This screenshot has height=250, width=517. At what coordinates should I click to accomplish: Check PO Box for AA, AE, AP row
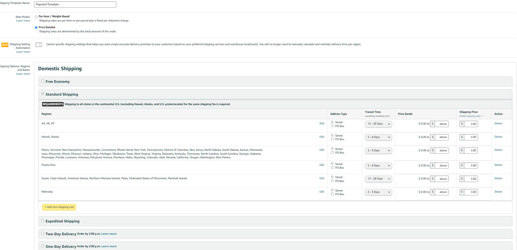click(332, 126)
